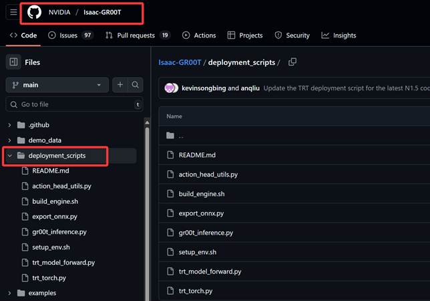The height and width of the screenshot is (301, 430).
Task: Click the search files magnifier icon
Action: [x=136, y=85]
